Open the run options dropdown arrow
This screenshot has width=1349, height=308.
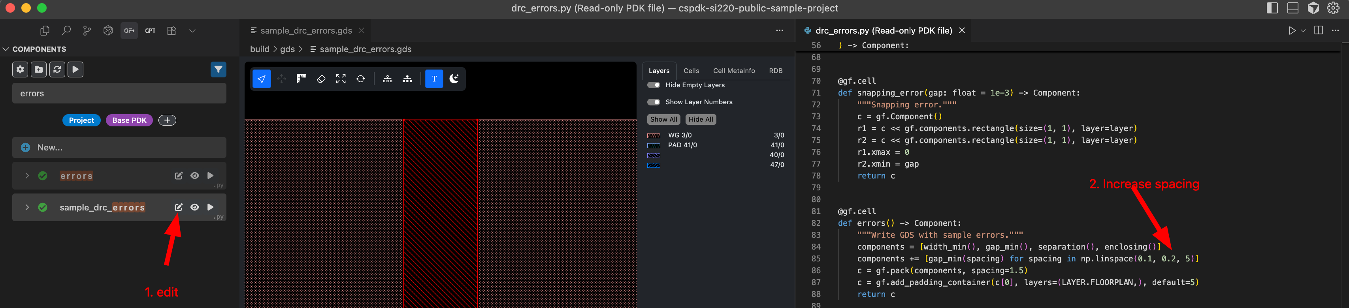coord(1303,31)
